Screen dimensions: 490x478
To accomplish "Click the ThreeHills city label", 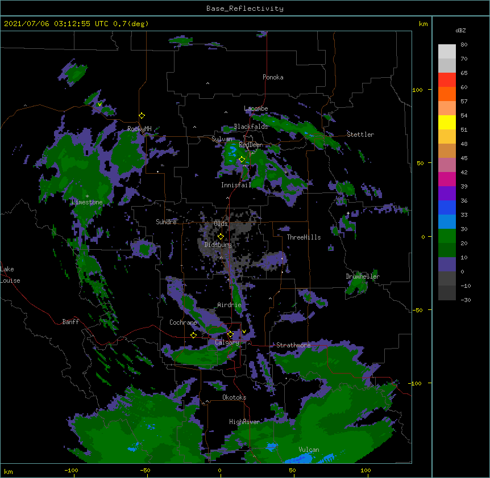I will 304,237.
